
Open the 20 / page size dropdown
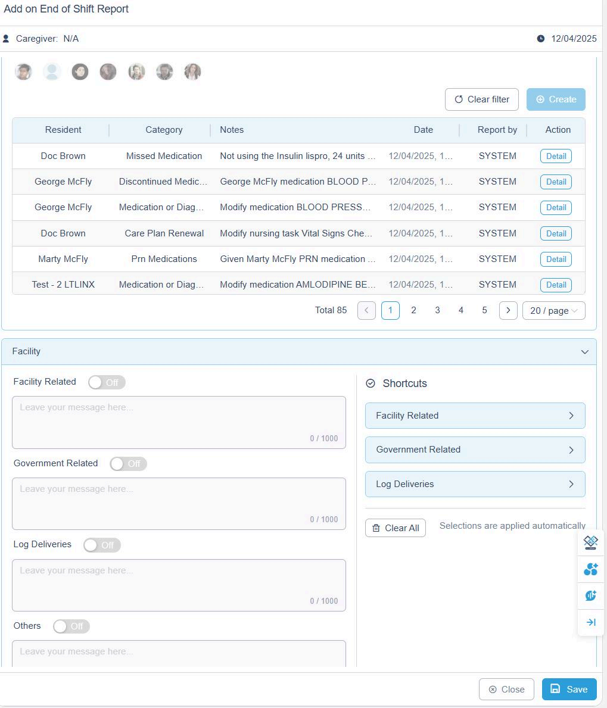[x=553, y=310]
